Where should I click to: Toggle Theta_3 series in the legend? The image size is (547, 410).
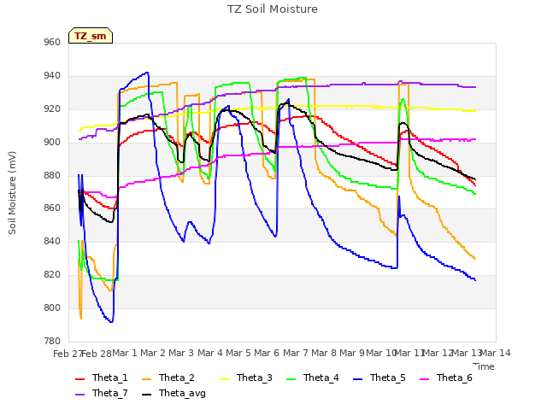coord(246,378)
